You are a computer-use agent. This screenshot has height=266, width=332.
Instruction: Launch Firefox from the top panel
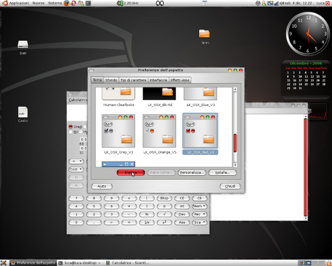click(x=66, y=3)
